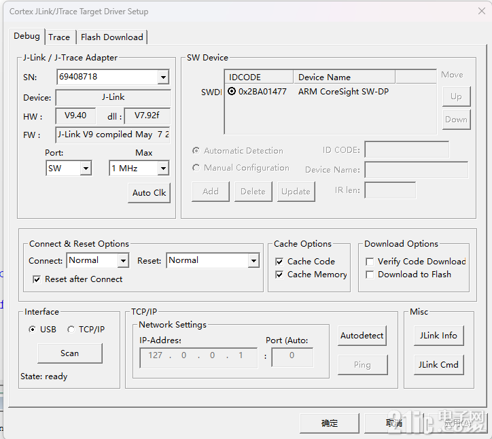This screenshot has height=439, width=492.
Task: Click the Update device button
Action: (296, 192)
